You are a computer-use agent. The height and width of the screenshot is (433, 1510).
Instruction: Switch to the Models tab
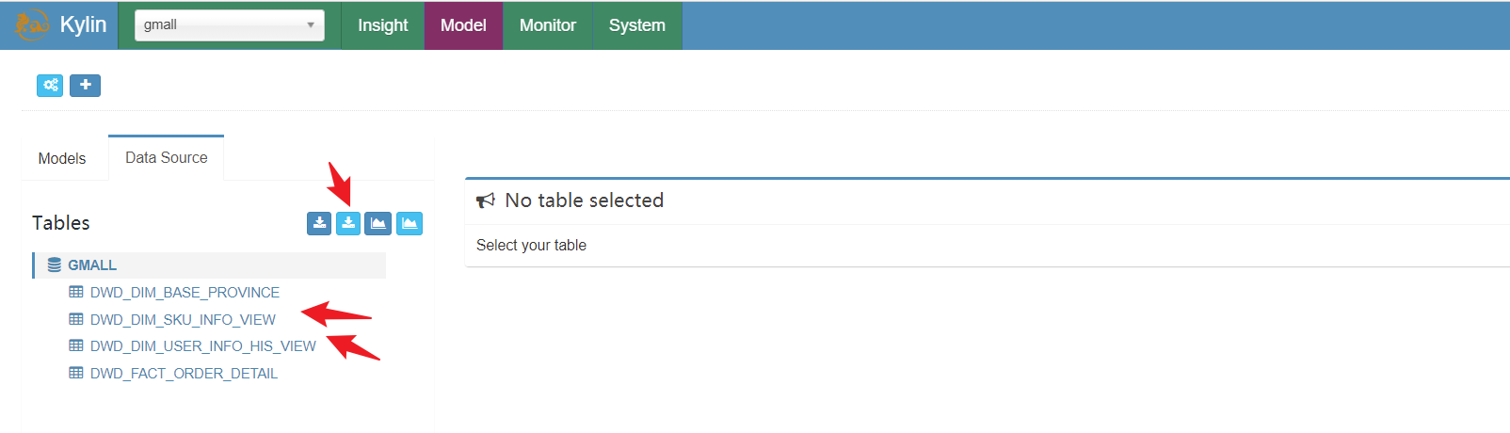(x=62, y=158)
